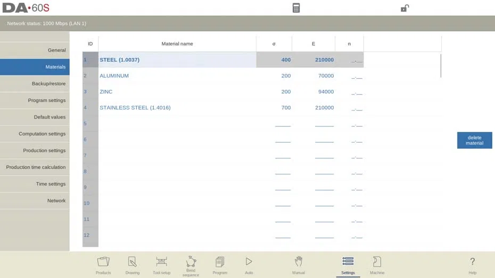Click the σ column header
The height and width of the screenshot is (278, 495).
274,44
